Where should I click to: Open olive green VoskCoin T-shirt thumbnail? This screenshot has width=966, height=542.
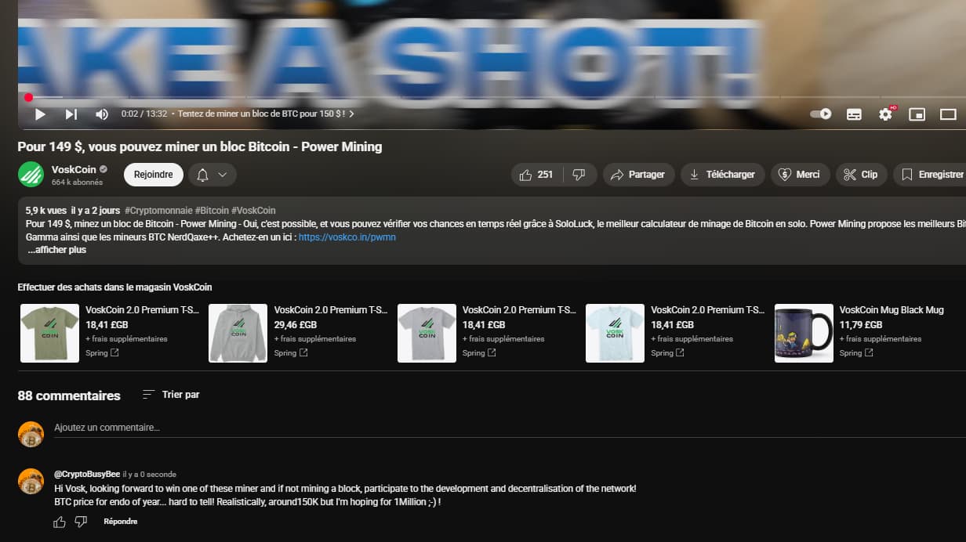click(x=49, y=333)
